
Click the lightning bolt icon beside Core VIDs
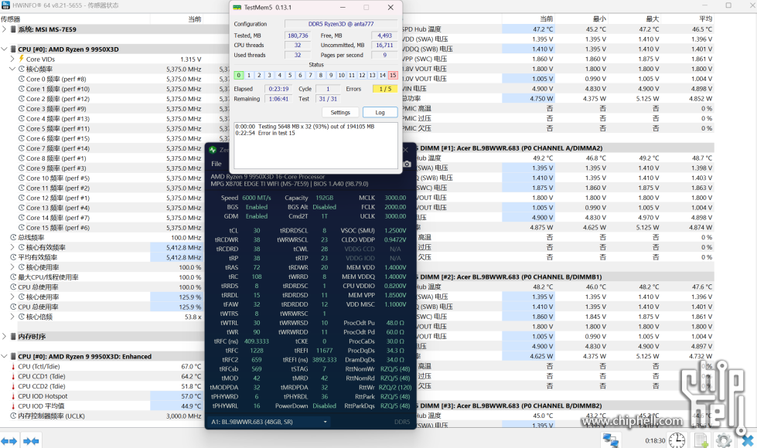21,59
